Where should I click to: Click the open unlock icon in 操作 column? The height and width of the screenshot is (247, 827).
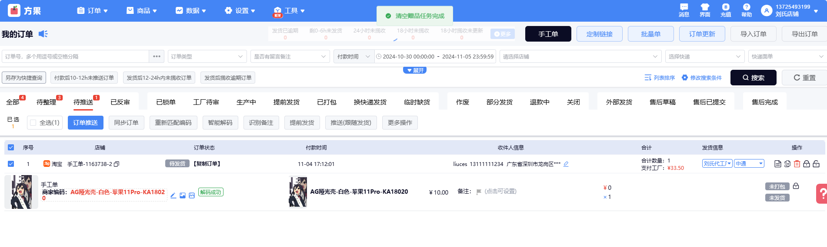point(816,164)
